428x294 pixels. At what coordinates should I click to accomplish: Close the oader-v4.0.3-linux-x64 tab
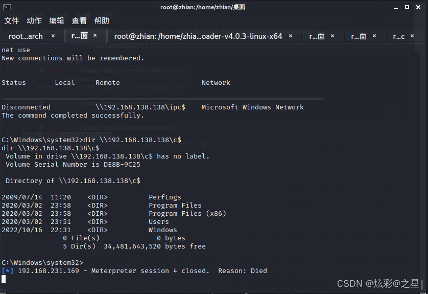291,36
